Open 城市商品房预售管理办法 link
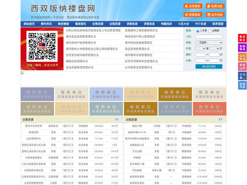This screenshot has height=185, width=247. pyautogui.click(x=81, y=37)
